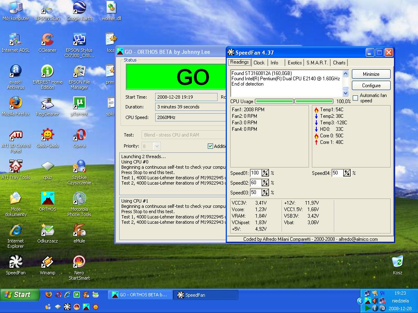Viewport: 418px width, 313px height.
Task: Toggle the Additional checkbox in ORTHOS
Action: click(x=210, y=146)
